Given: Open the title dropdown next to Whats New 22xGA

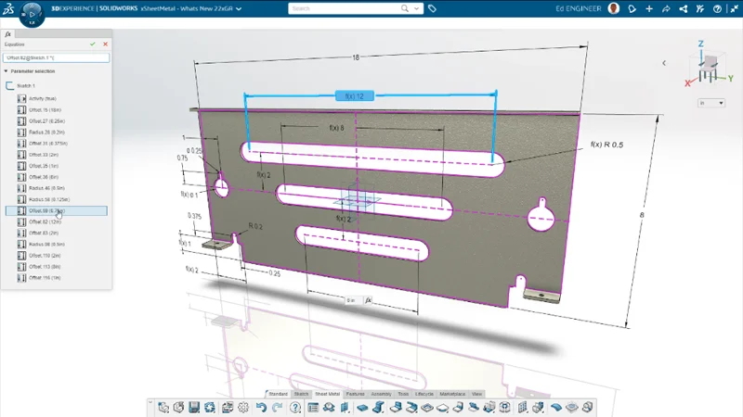Looking at the screenshot, I should (x=240, y=8).
